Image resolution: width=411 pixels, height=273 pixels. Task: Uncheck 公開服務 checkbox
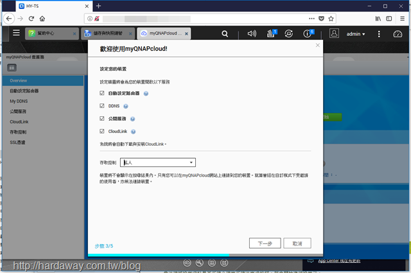[102, 119]
